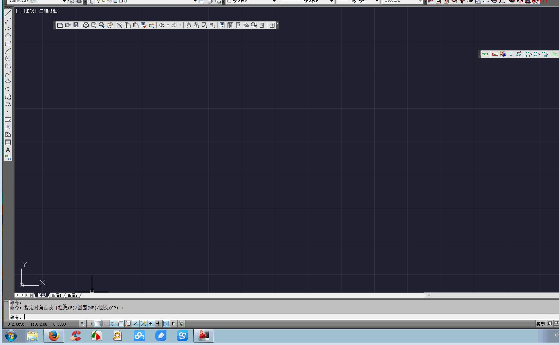The width and height of the screenshot is (559, 345).
Task: Open the Windows Start menu
Action: tap(11, 336)
